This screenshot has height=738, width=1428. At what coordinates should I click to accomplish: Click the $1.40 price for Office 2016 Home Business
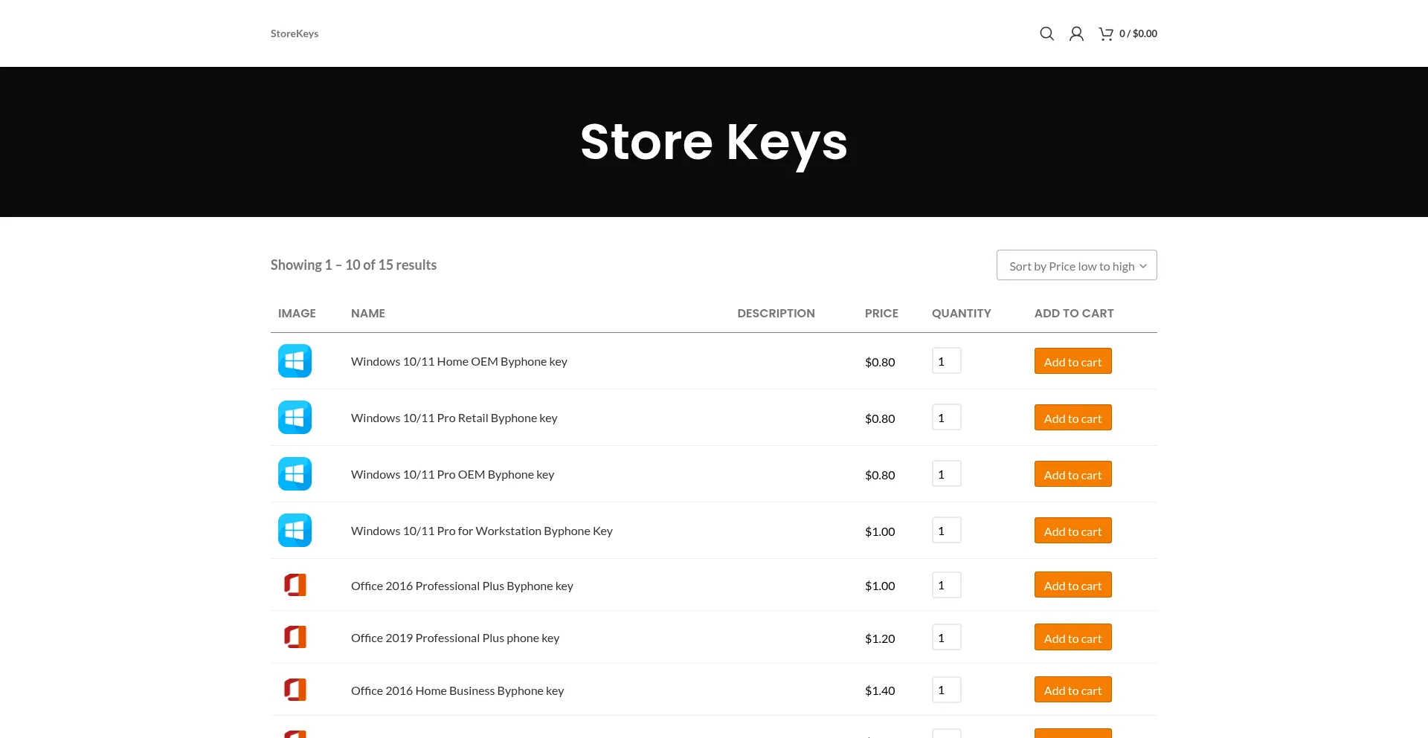click(x=880, y=690)
